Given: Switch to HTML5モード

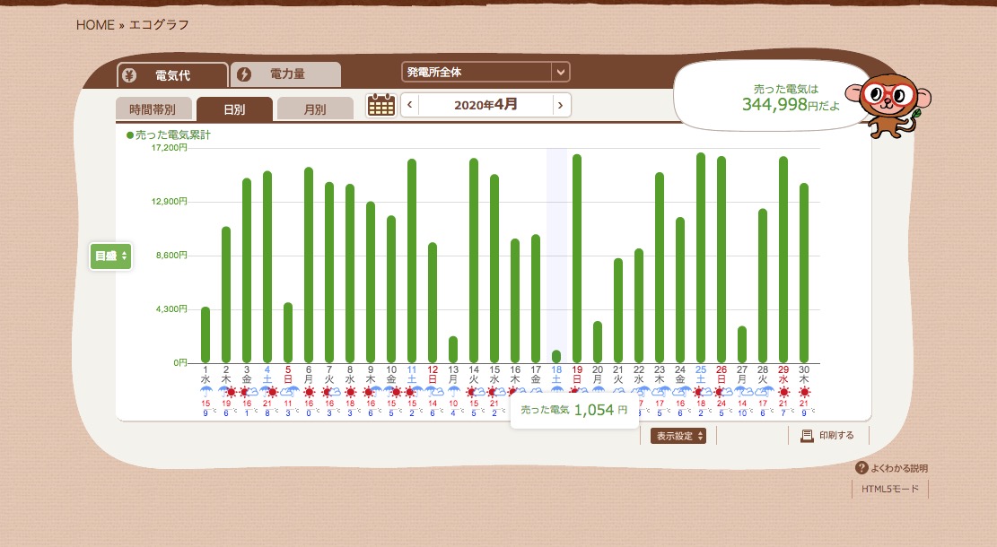Looking at the screenshot, I should click(889, 490).
